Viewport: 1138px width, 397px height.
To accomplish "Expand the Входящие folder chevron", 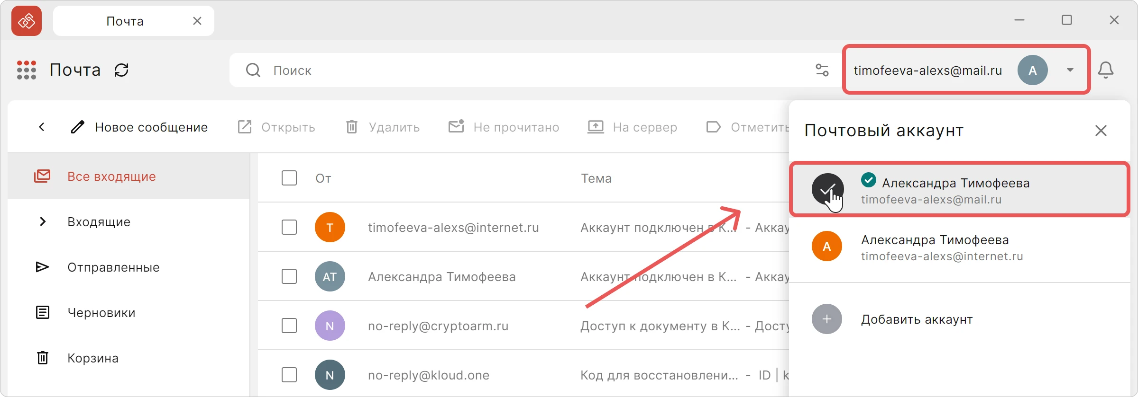I will coord(43,221).
